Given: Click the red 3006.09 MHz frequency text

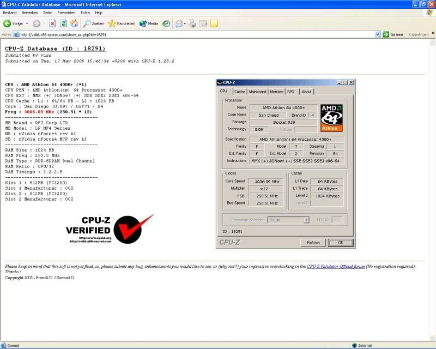Looking at the screenshot, I should (x=39, y=112).
